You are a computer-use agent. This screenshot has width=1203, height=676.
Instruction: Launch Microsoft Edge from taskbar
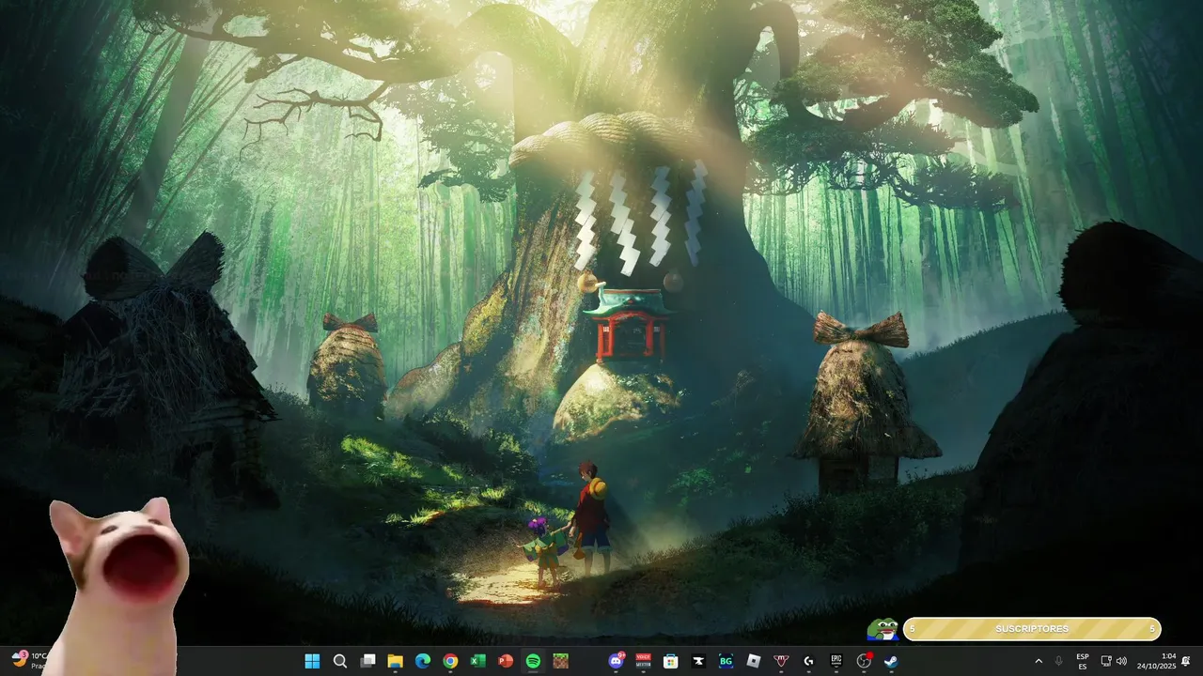(423, 661)
